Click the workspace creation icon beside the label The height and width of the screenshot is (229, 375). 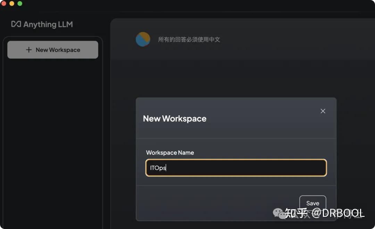[29, 50]
